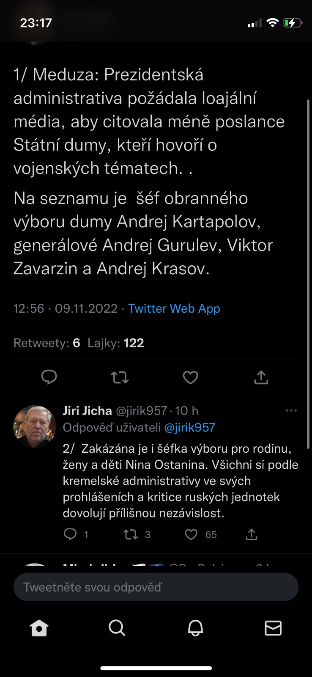This screenshot has width=312, height=677.
Task: Open the Search tab
Action: pos(117,628)
